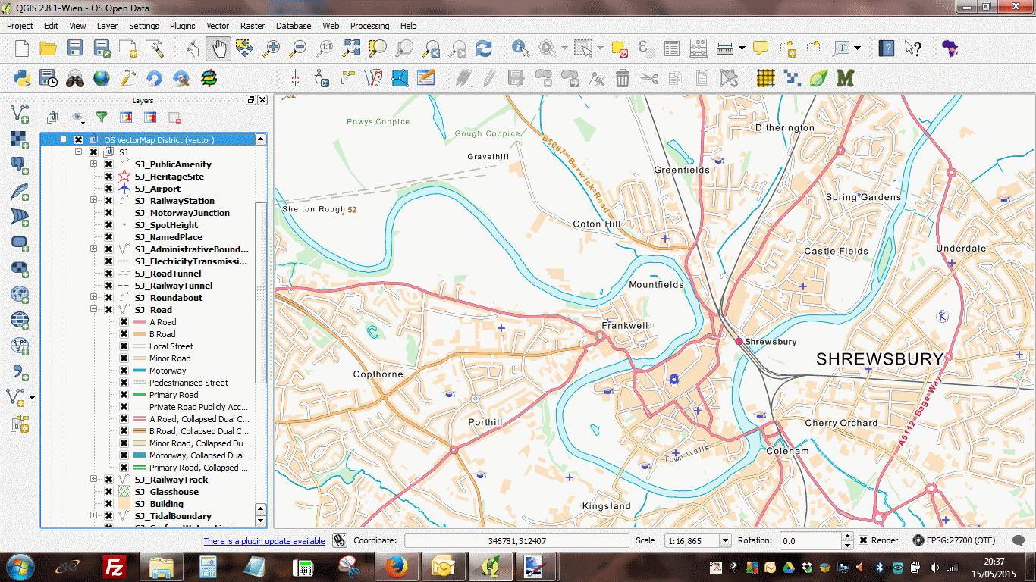Viewport: 1036px width, 582px height.
Task: Click the Add PostGIS Layer elephant icon
Action: 19,165
